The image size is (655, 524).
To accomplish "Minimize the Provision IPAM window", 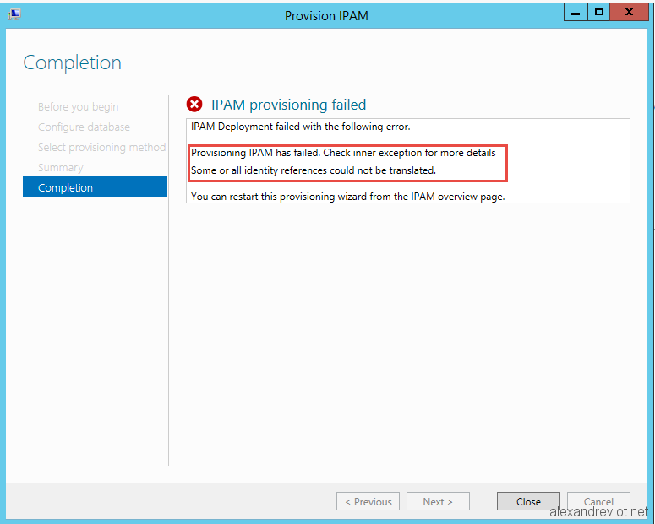I will coord(576,12).
